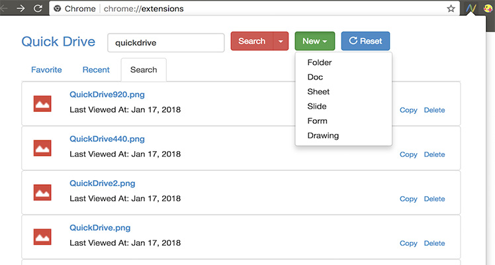Open QuickDrive.png file link
This screenshot has width=495, height=265.
click(x=100, y=228)
